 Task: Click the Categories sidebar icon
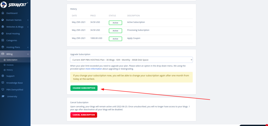[x=3, y=40]
